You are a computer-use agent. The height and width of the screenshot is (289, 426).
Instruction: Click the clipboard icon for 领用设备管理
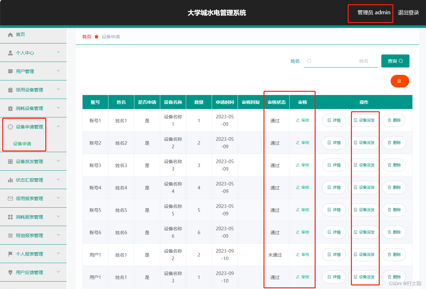10,90
